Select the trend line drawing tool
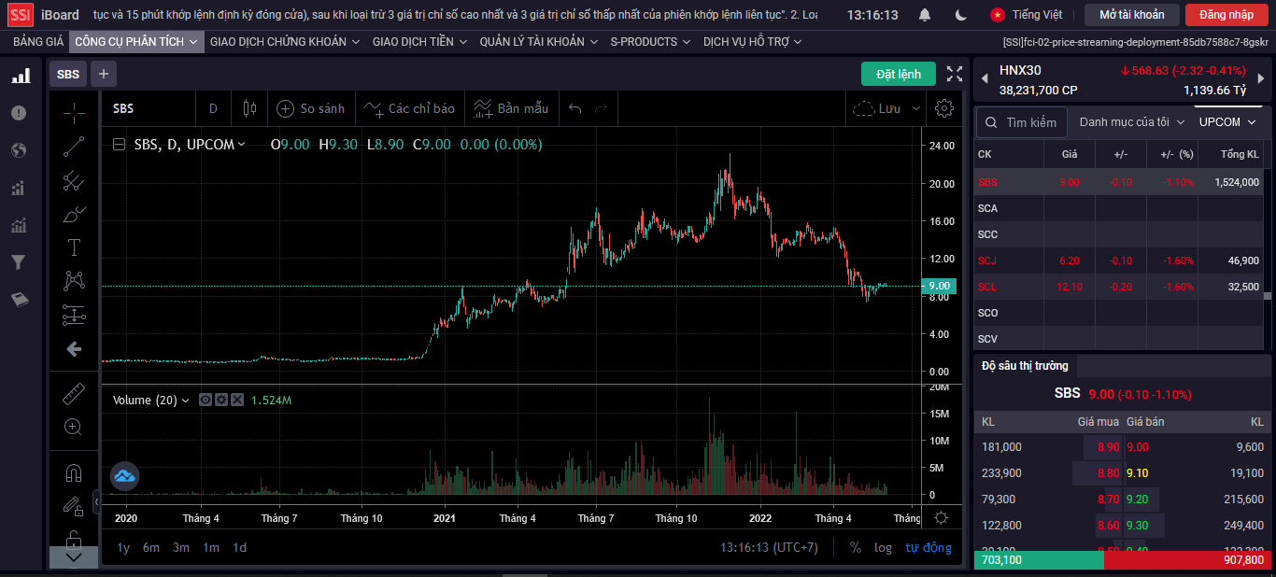The image size is (1276, 577). (x=74, y=147)
